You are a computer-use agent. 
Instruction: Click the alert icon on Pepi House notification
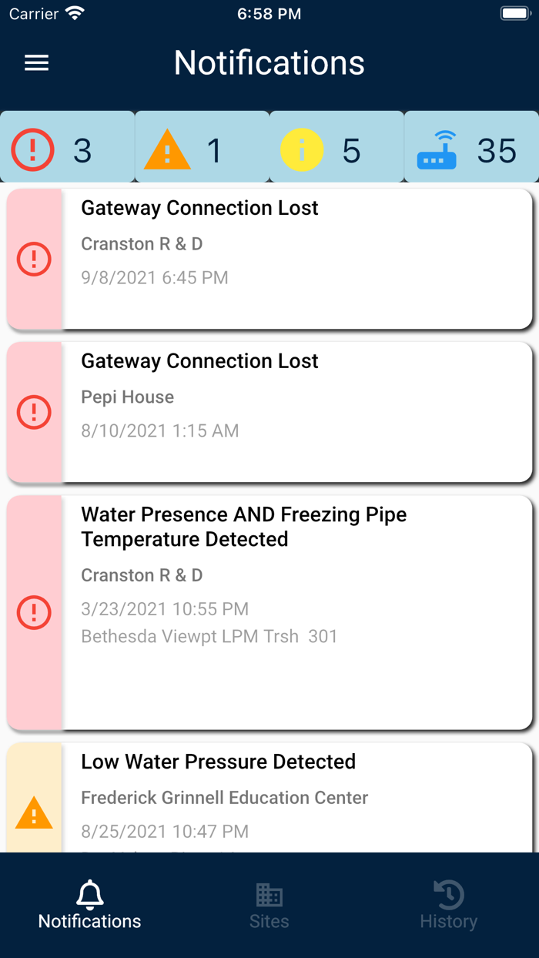pos(34,412)
